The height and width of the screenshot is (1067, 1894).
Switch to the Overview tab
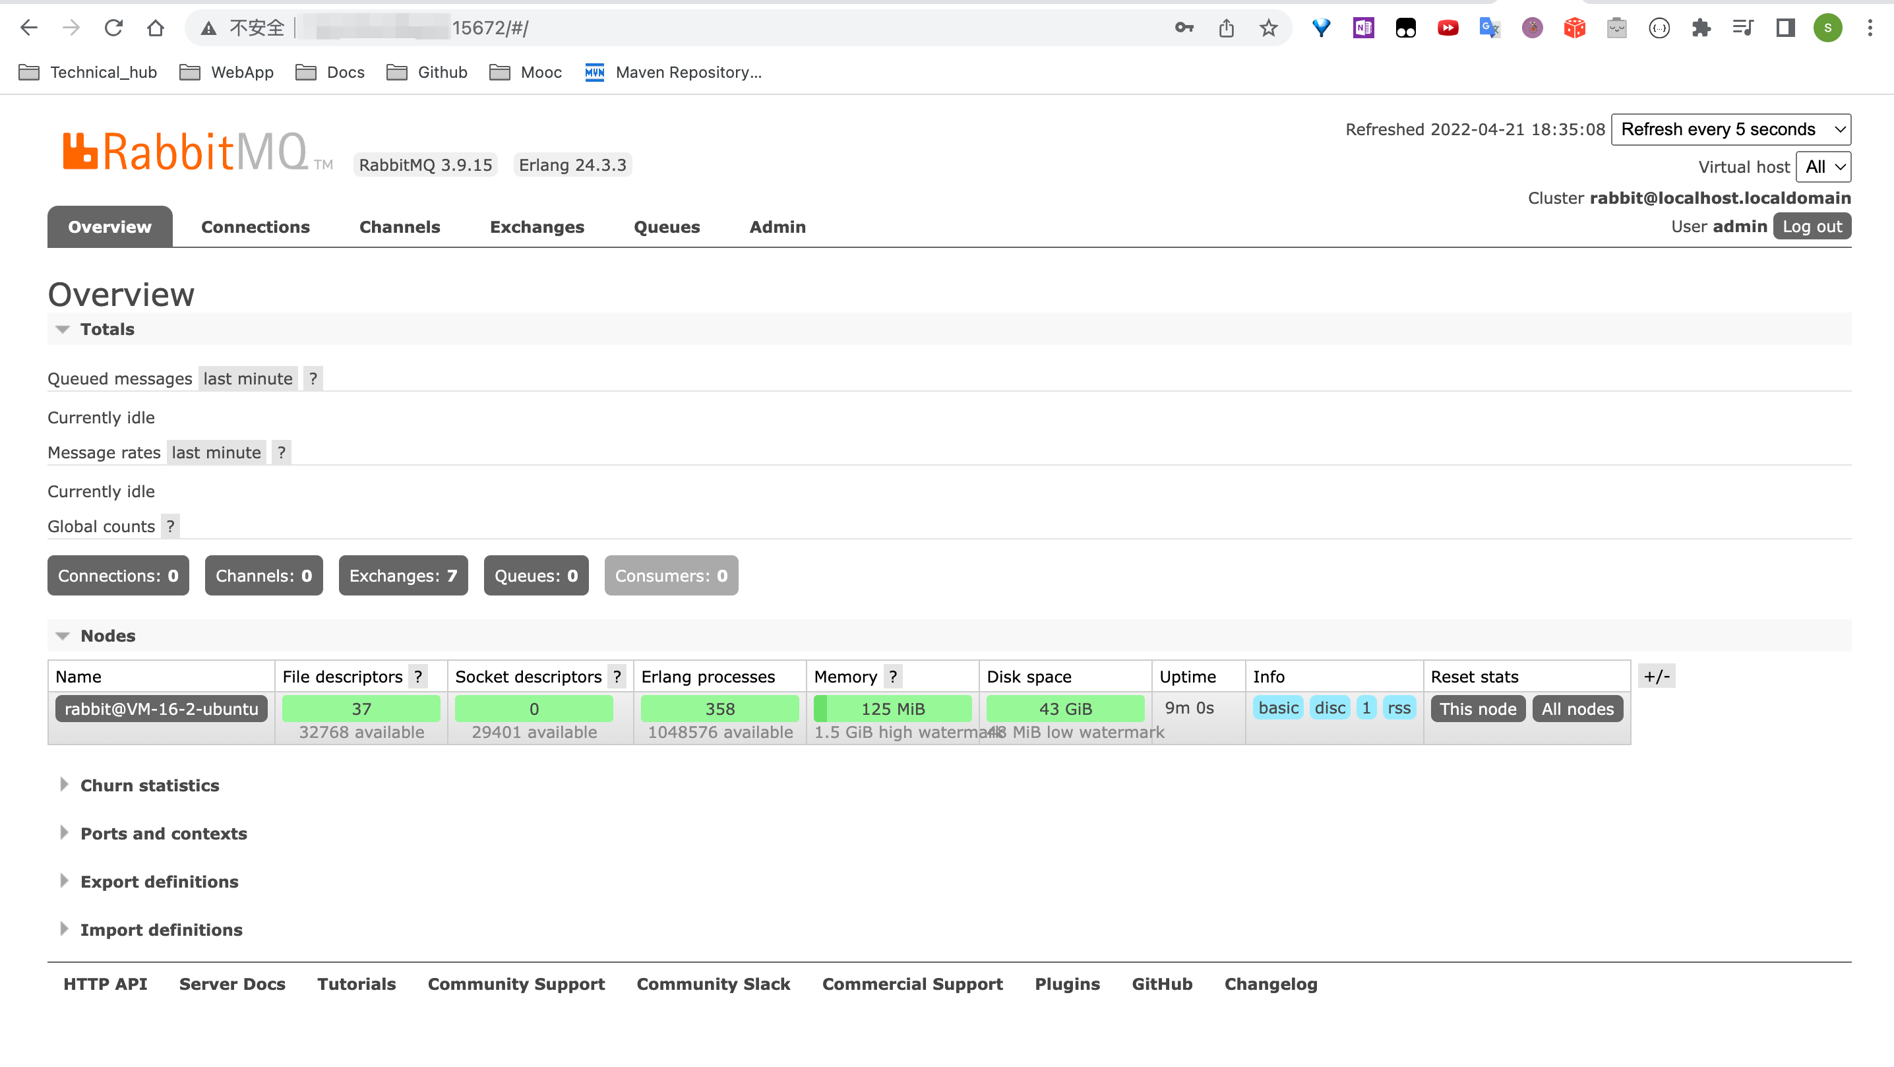[109, 228]
